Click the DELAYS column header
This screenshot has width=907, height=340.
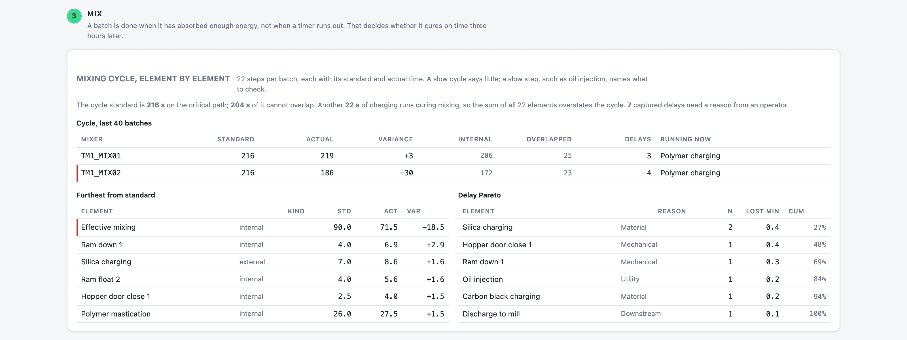638,139
